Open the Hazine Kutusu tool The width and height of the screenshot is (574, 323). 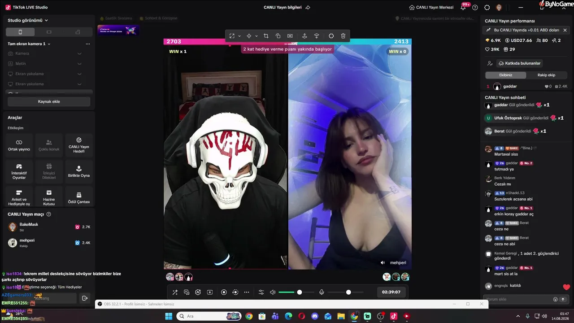(x=49, y=198)
